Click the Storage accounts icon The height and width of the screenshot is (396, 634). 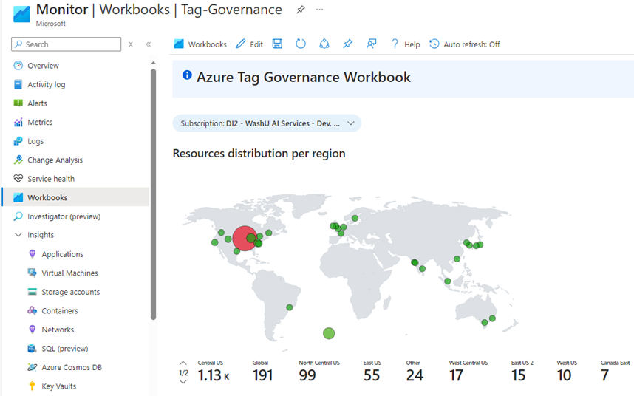pos(33,292)
